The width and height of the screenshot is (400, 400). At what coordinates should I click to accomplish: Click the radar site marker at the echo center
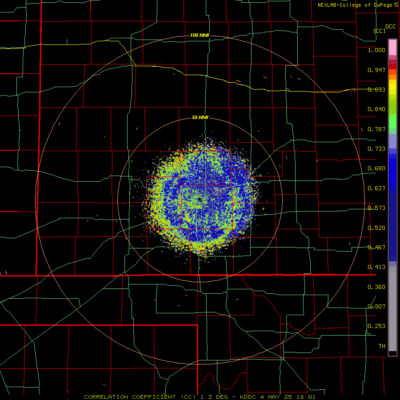pyautogui.click(x=200, y=200)
